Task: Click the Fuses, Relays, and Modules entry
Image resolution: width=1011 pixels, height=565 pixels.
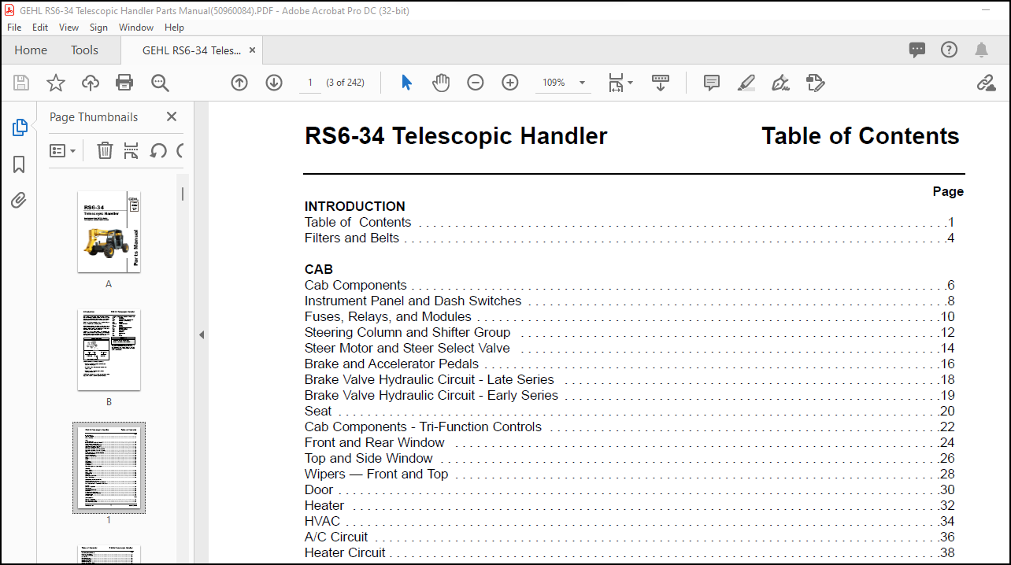Action: click(x=629, y=316)
